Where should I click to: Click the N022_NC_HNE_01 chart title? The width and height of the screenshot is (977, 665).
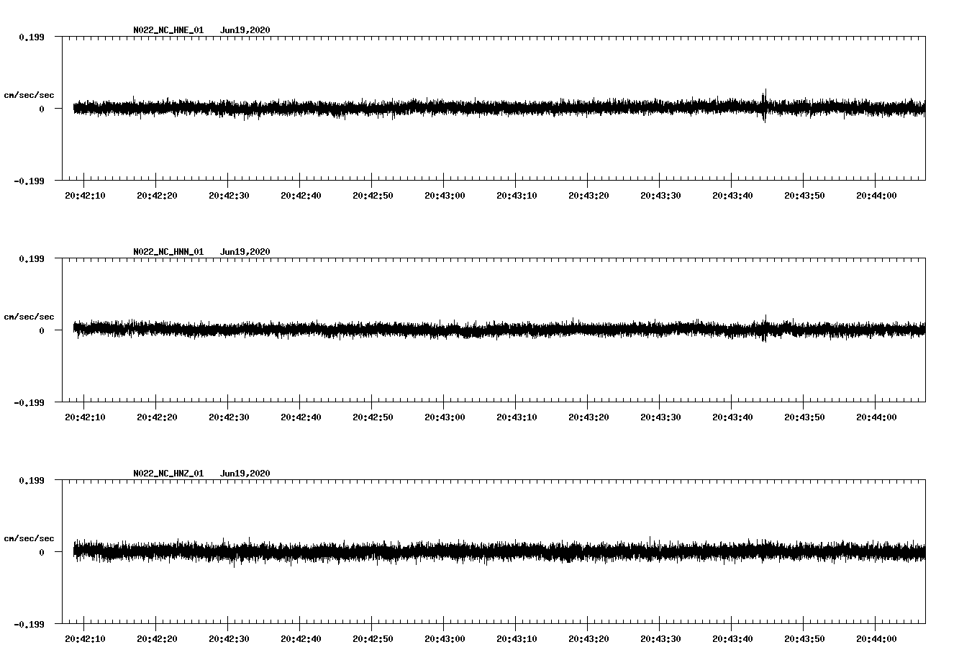(x=168, y=30)
